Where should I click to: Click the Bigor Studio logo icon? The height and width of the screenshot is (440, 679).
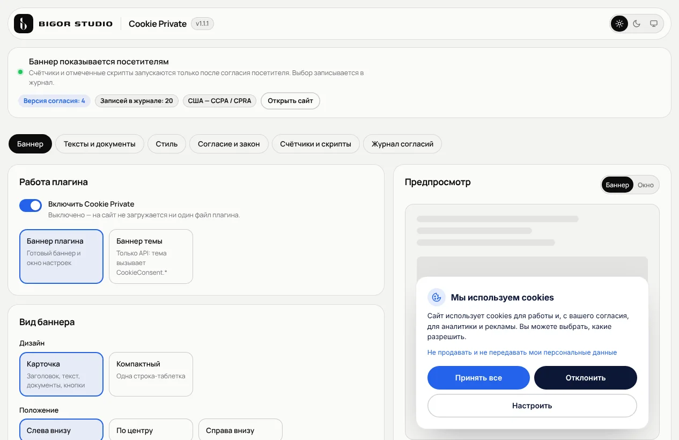(x=24, y=24)
